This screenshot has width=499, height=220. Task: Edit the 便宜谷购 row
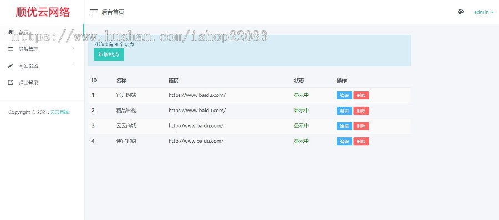344,142
